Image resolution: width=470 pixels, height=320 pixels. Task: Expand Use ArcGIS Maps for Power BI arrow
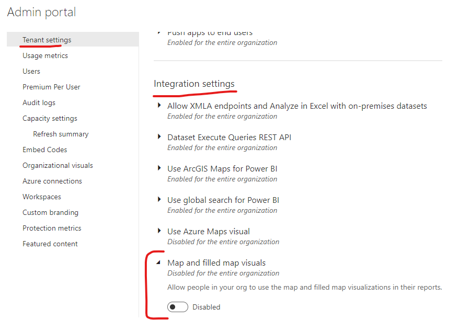click(x=159, y=168)
